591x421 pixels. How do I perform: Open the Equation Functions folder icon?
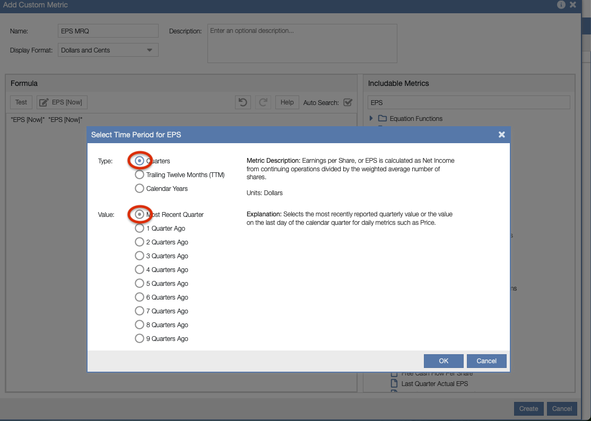click(383, 118)
